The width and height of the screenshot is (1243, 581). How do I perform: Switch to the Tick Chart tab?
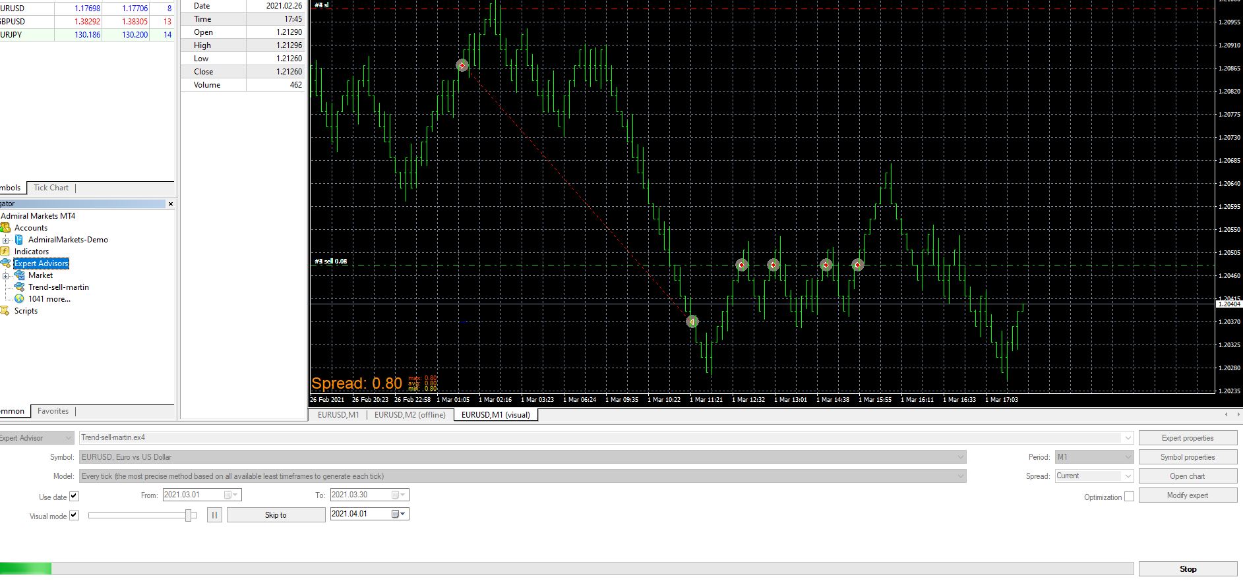[51, 188]
